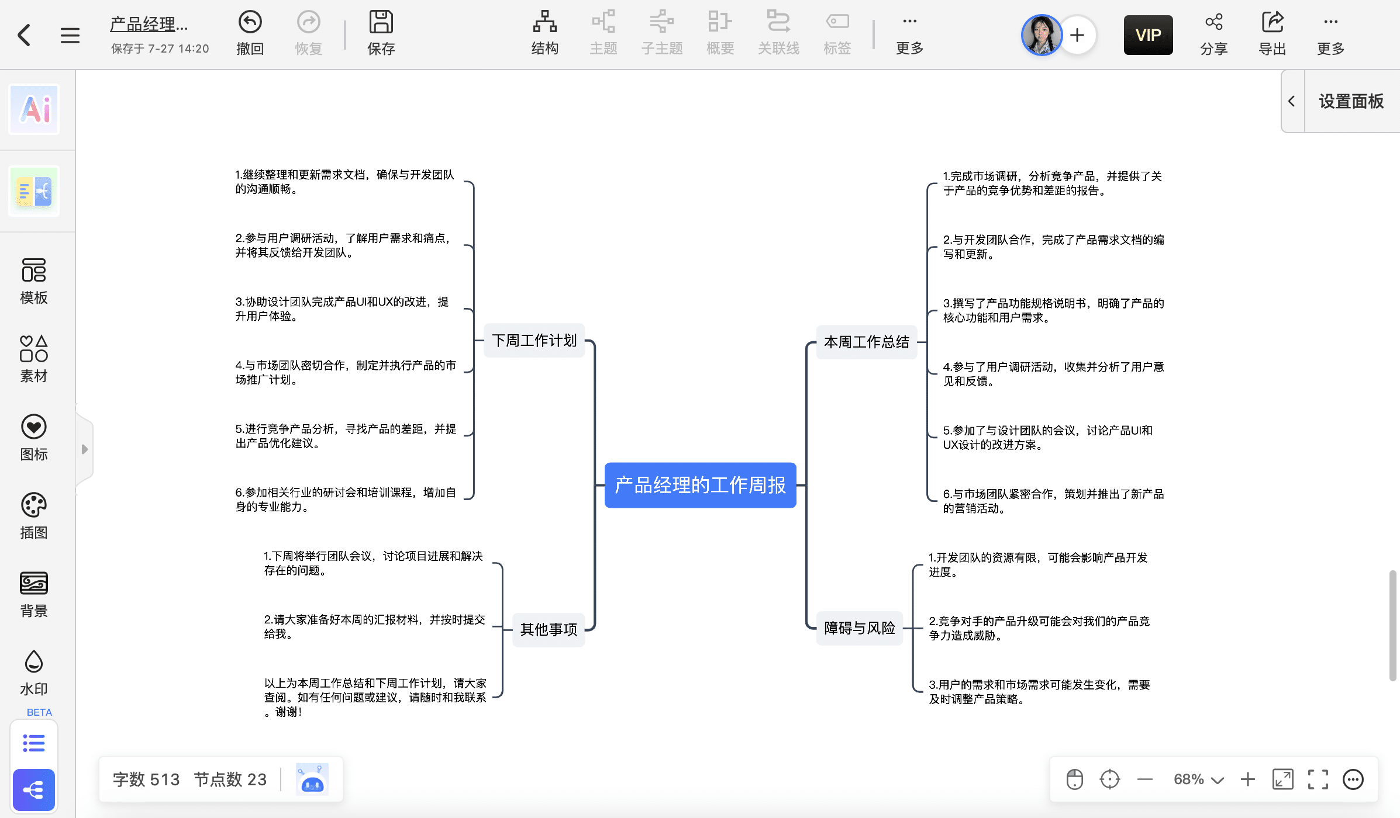Image resolution: width=1400 pixels, height=818 pixels.
Task: Click the 导出 export icon
Action: click(x=1272, y=23)
